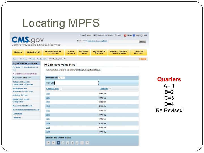Open year link for RVU14C row
Image resolution: width=204 pixels, height=153 pixels.
48,132
